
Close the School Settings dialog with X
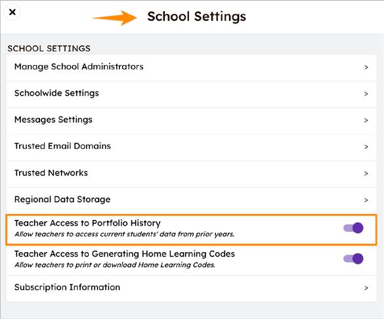coord(12,12)
